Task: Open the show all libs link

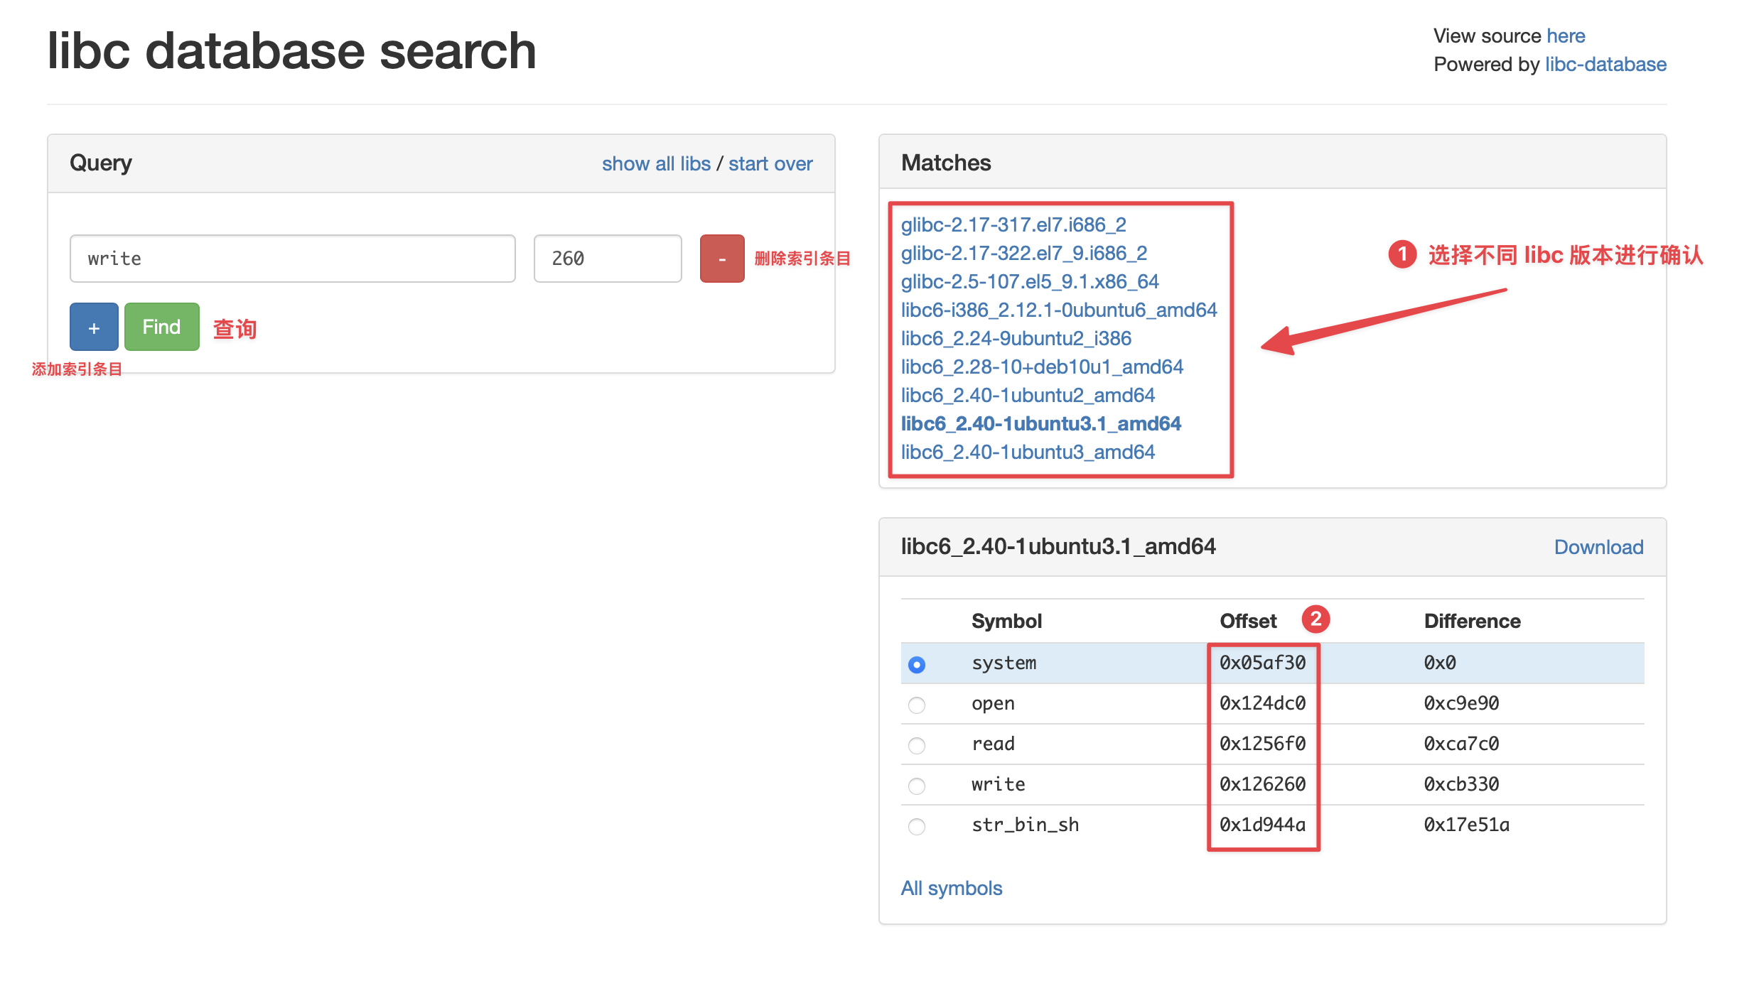Action: pyautogui.click(x=655, y=163)
